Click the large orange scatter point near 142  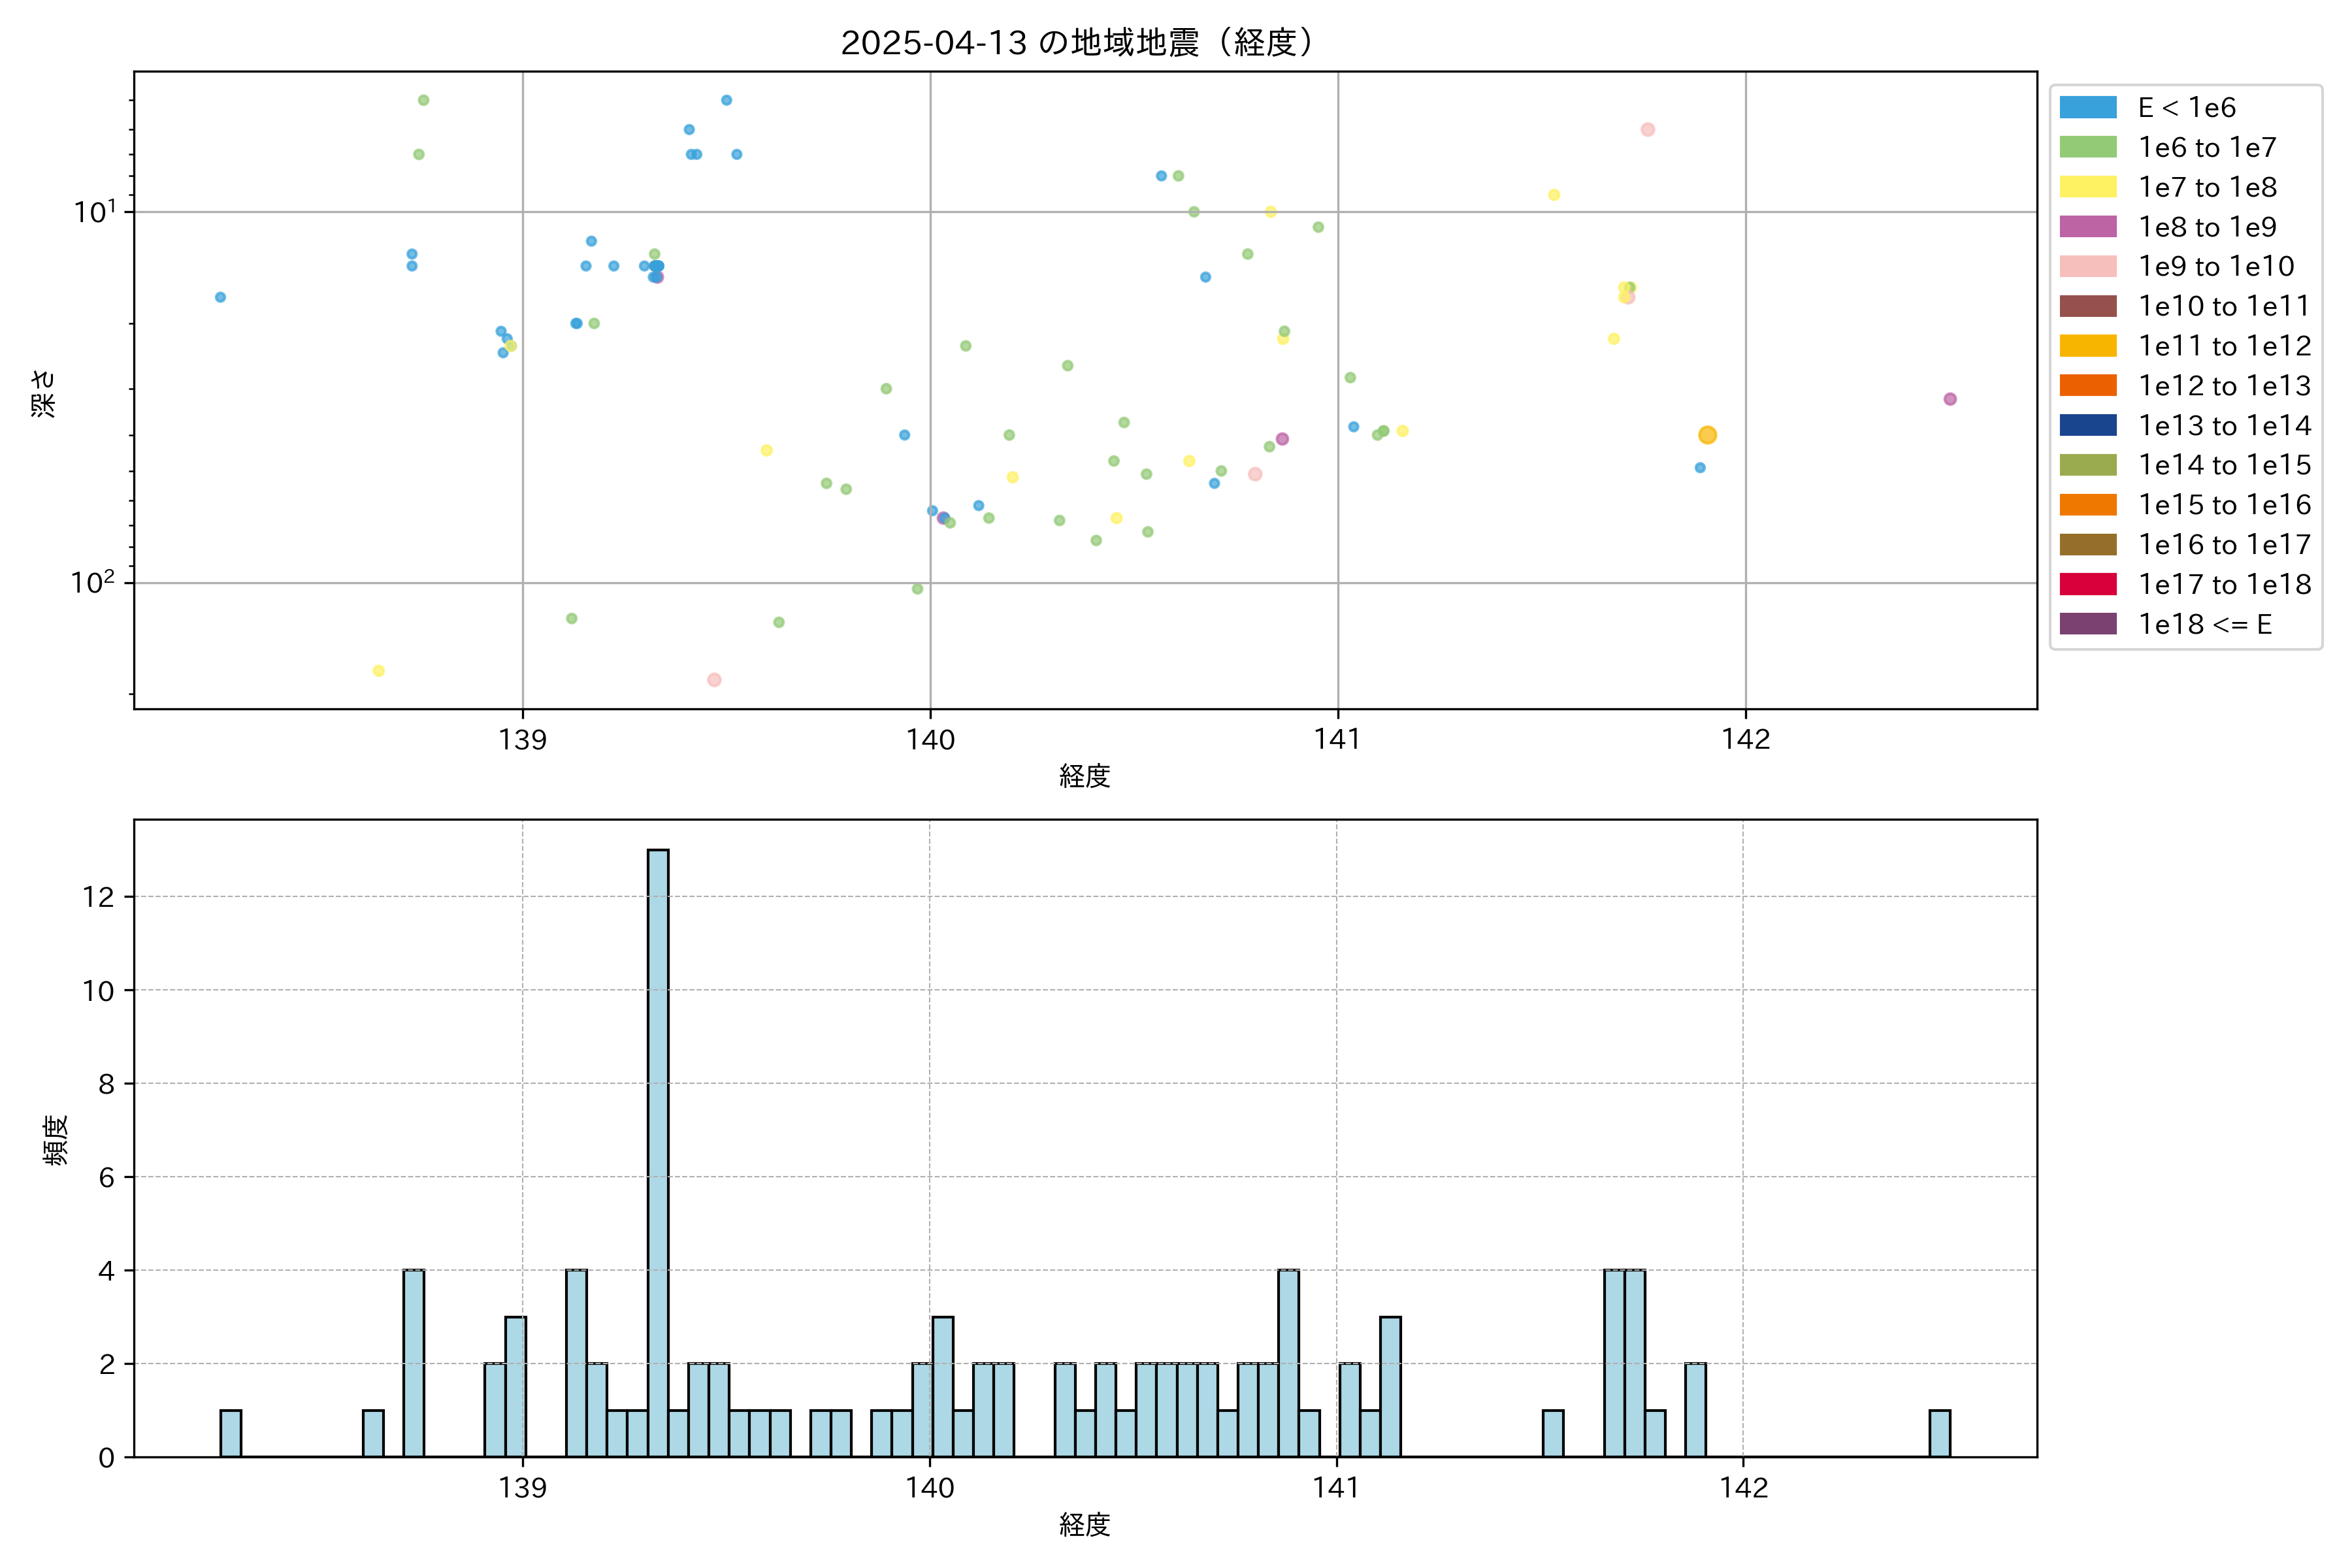1707,435
